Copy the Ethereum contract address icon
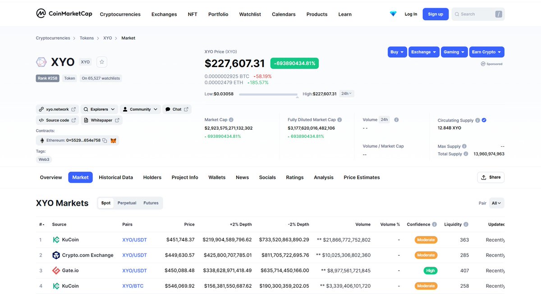The height and width of the screenshot is (294, 541). [105, 140]
